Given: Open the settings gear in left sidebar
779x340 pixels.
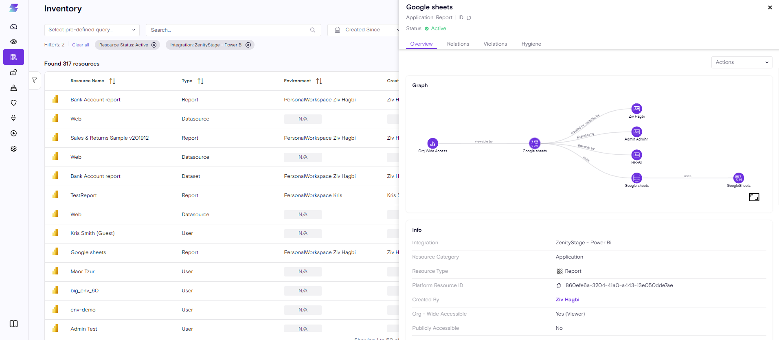Looking at the screenshot, I should click(x=13, y=149).
